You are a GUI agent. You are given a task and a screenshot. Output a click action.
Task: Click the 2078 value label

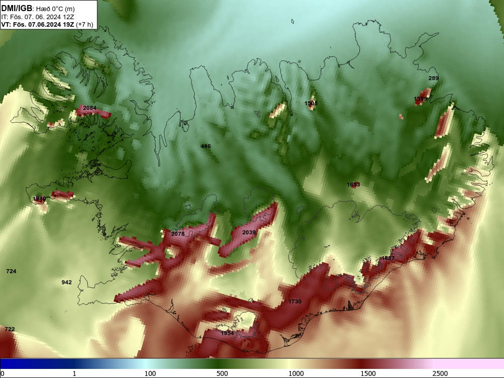pyautogui.click(x=178, y=234)
